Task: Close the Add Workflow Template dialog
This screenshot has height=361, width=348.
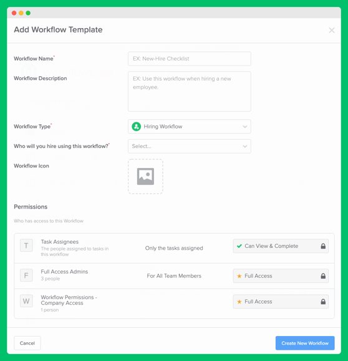Action: click(x=332, y=30)
